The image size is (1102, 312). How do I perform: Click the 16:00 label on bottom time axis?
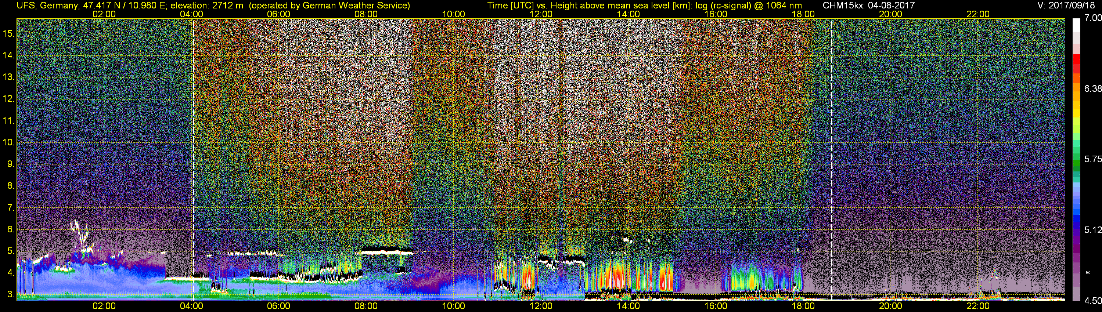tap(716, 306)
